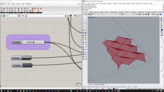Expand the Physical panel dropdown in Grasshopper
This screenshot has height=92, width=164.
click(x=22, y=13)
